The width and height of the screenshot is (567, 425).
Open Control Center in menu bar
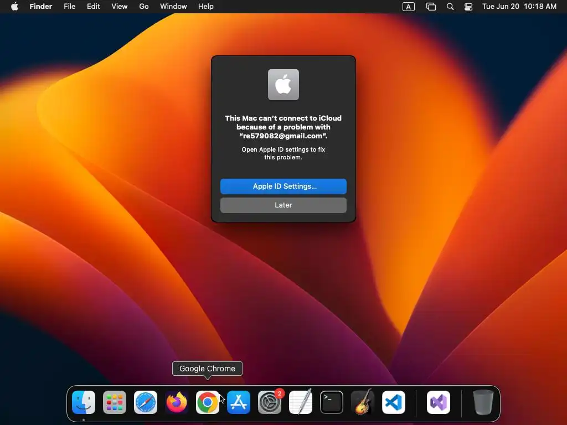tap(468, 7)
